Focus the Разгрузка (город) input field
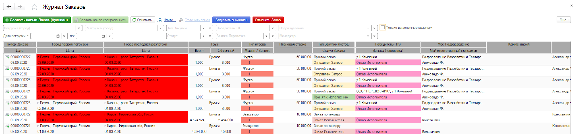Viewport: 574px width, 134px height. tap(121, 28)
